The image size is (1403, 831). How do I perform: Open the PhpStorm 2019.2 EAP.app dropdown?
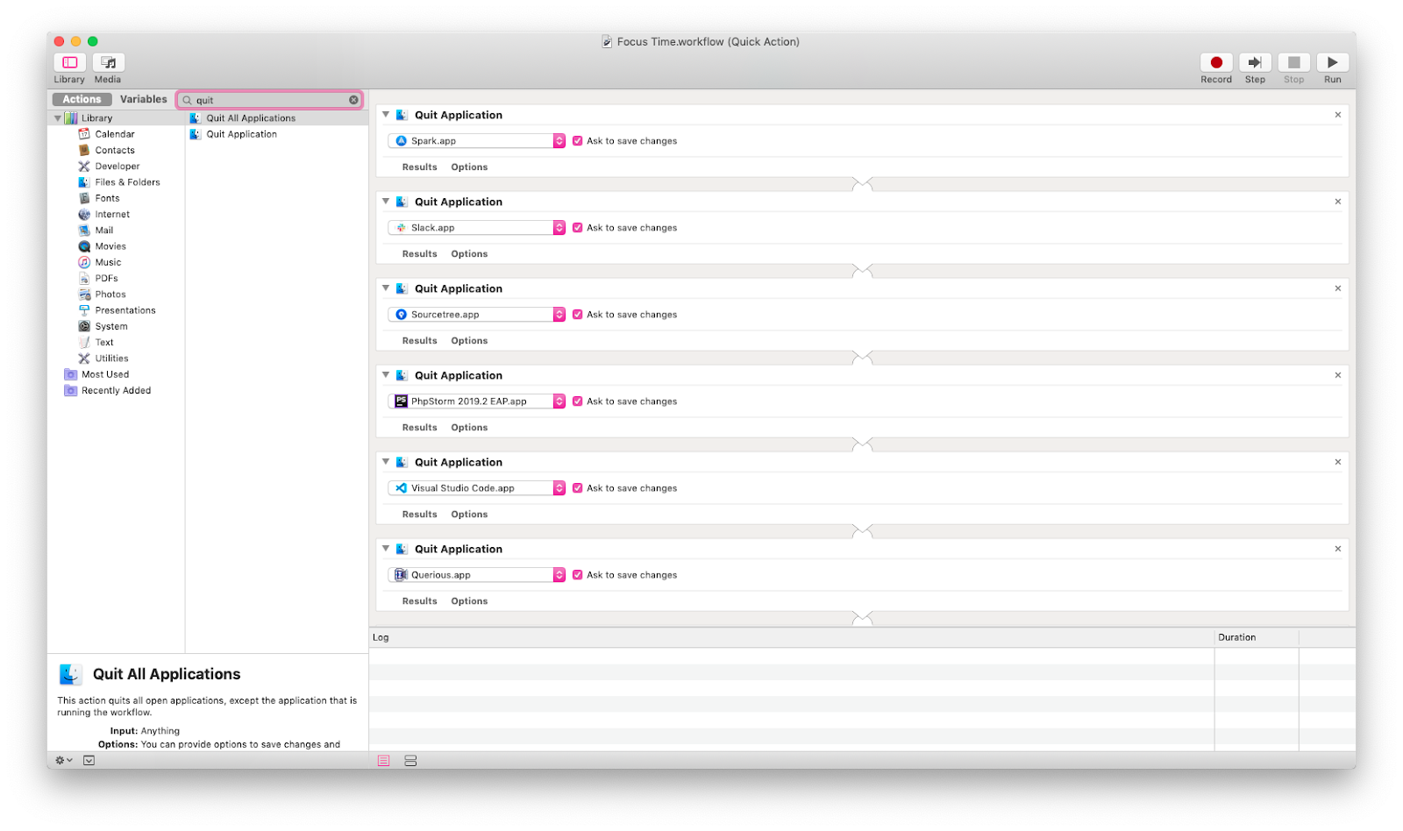click(476, 401)
